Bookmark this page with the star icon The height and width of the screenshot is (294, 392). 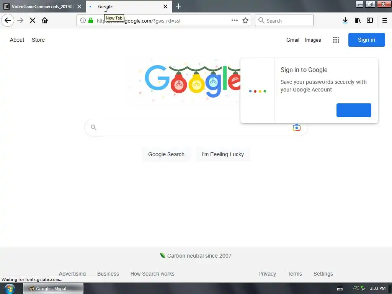coord(245,20)
